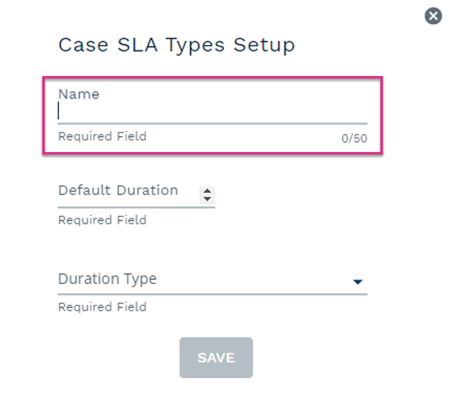452x393 pixels.
Task: Expand the Duration Type dropdown arrow
Action: coord(358,282)
